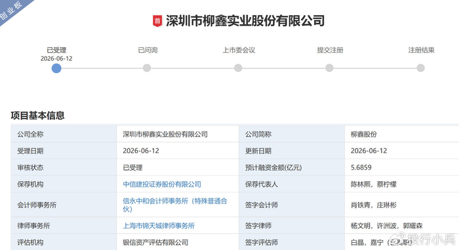
Task: Click the 签字评估师 label cell
Action: (292, 242)
